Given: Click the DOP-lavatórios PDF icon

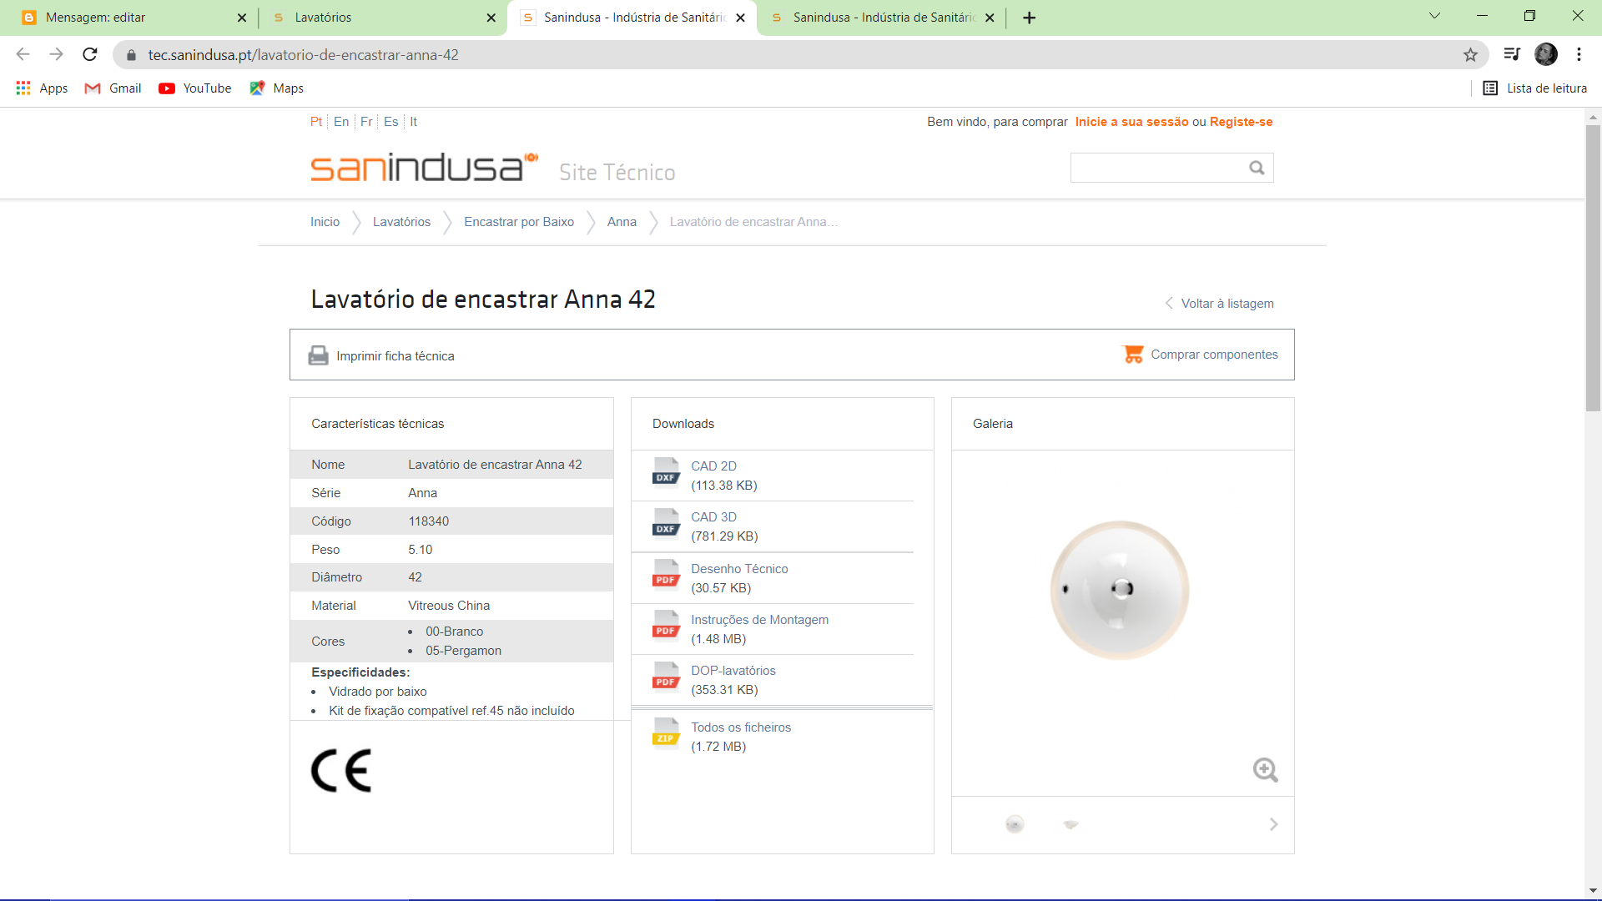Looking at the screenshot, I should coord(666,676).
